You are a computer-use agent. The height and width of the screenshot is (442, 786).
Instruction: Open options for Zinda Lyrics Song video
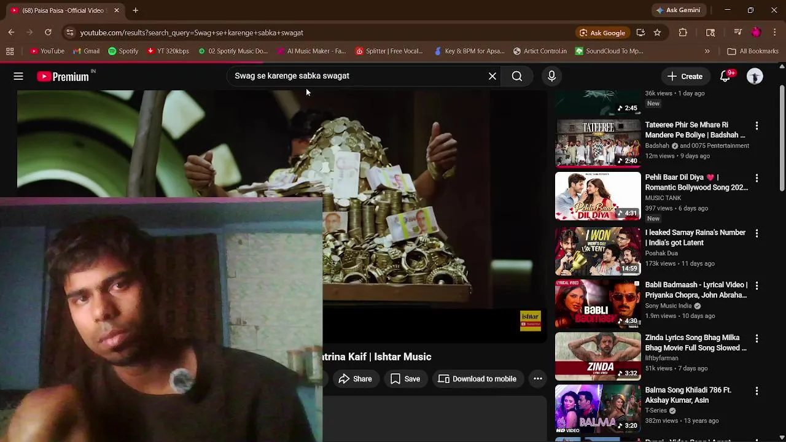click(757, 338)
